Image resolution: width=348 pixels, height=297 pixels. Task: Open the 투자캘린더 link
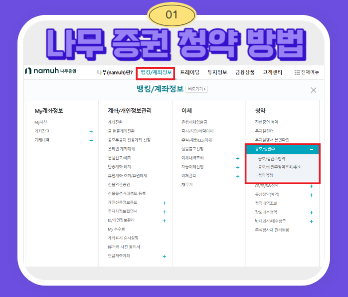264,131
